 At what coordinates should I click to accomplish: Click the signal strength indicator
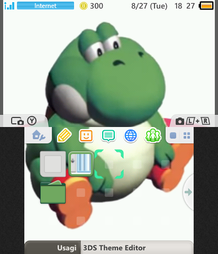[10, 6]
